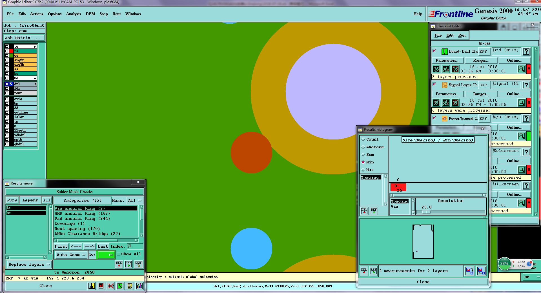The height and width of the screenshot is (293, 541).
Task: Open the Analysis menu
Action: (x=74, y=14)
